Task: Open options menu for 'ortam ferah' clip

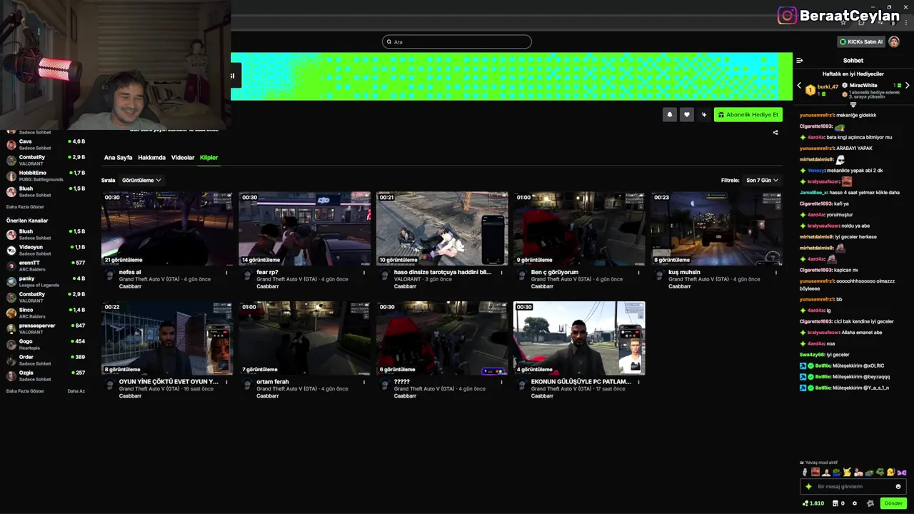Action: (x=364, y=382)
